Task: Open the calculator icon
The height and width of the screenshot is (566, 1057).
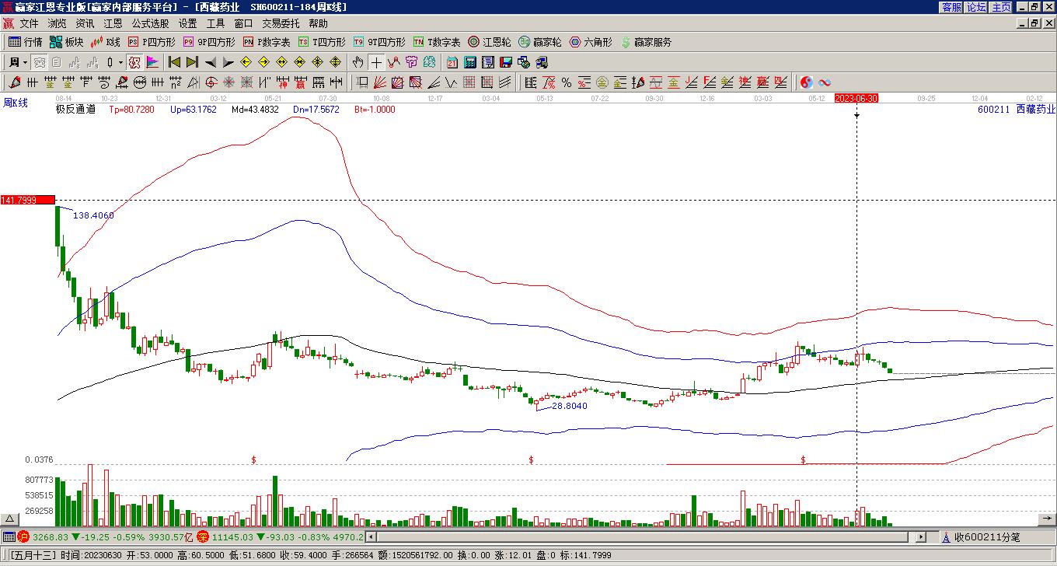Action: [470, 62]
